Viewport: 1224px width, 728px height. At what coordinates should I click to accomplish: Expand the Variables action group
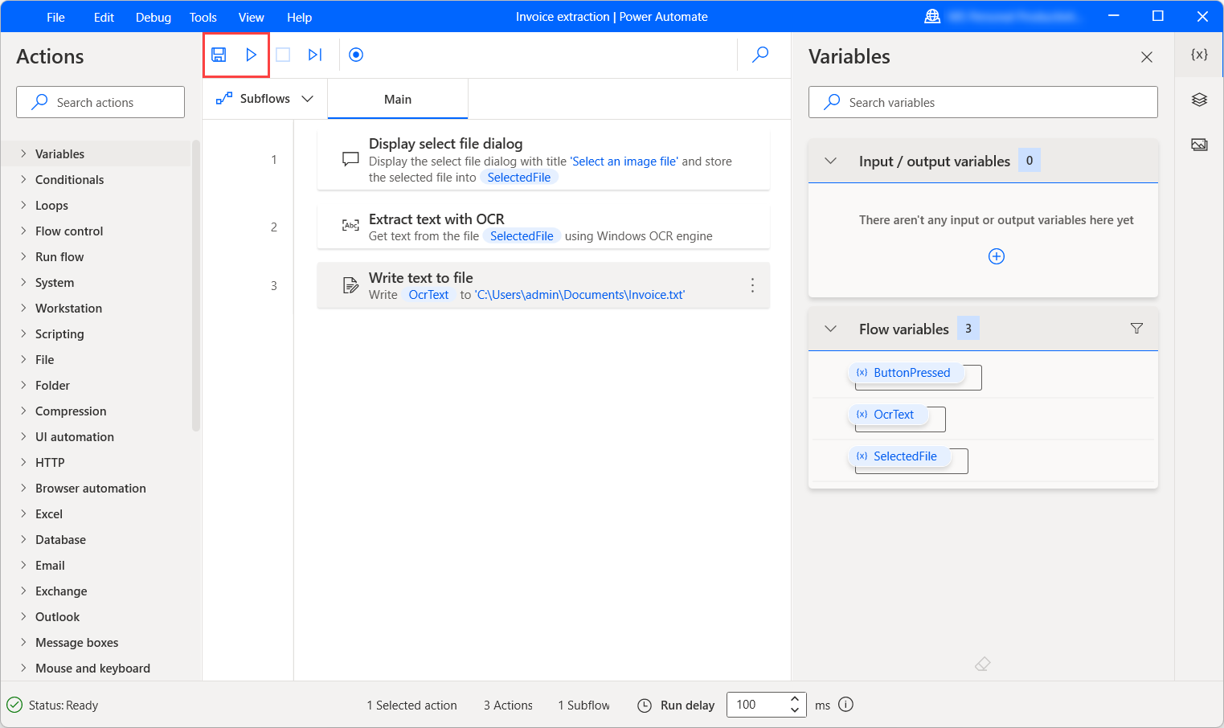tap(23, 153)
